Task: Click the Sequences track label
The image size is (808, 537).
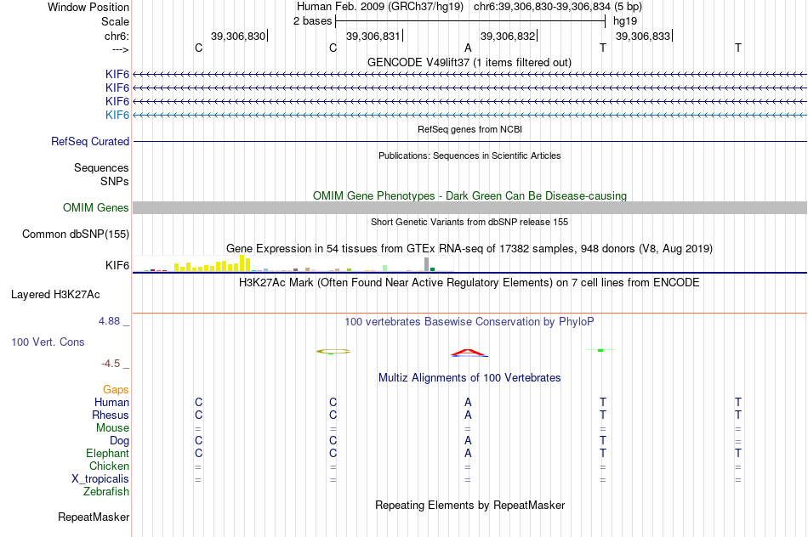Action: [101, 168]
